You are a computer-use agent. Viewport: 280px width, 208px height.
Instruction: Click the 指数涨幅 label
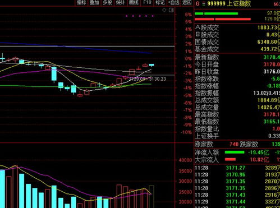tap(207, 86)
